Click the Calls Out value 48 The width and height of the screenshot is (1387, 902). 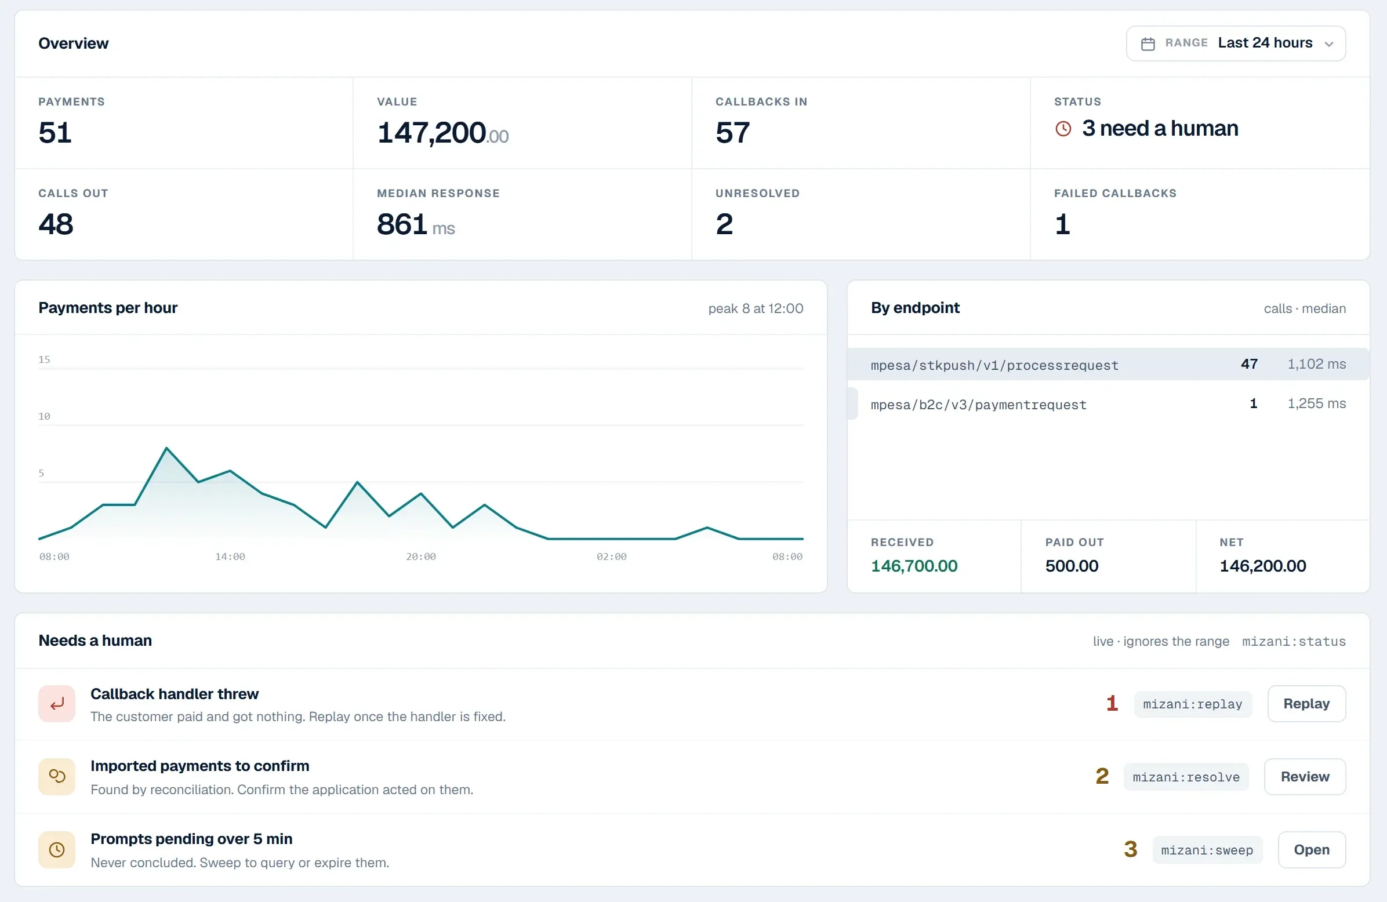pyautogui.click(x=56, y=224)
